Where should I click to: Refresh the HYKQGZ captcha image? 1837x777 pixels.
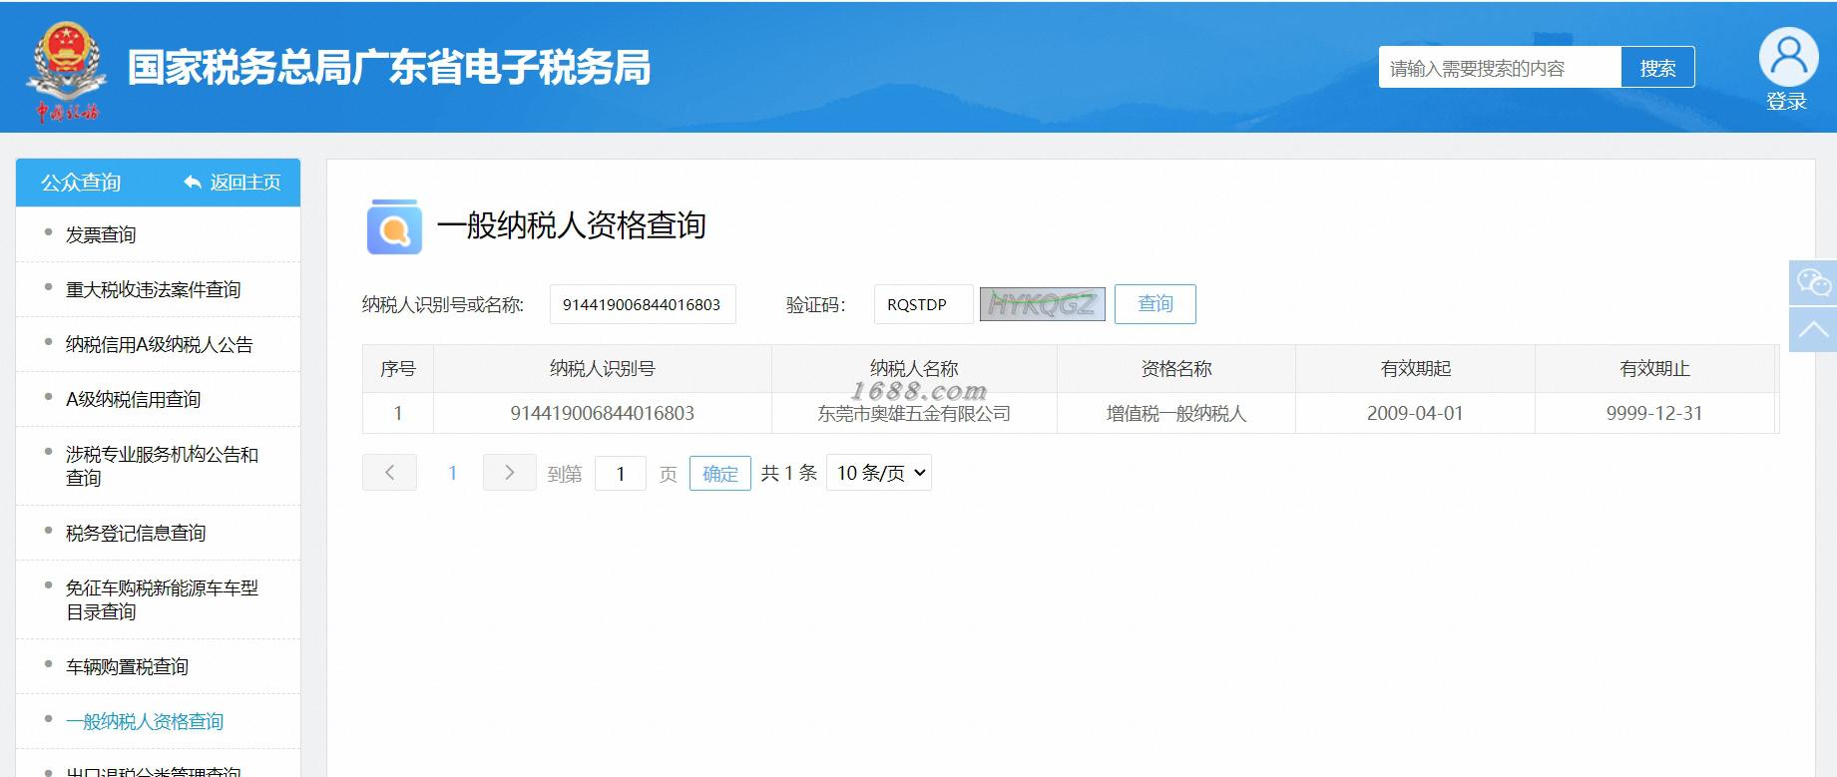click(x=1043, y=304)
